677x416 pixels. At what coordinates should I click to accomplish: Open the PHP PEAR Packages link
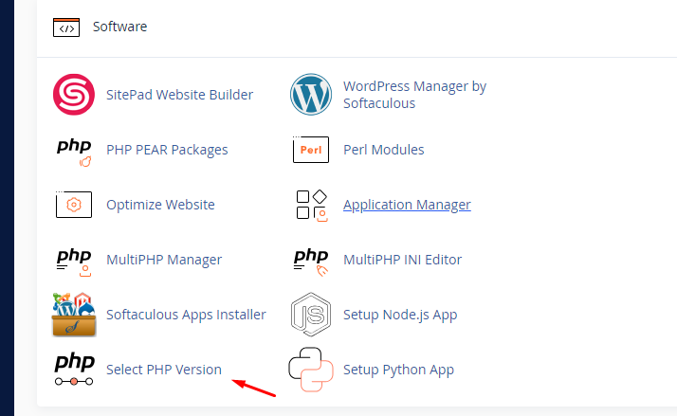(x=167, y=150)
